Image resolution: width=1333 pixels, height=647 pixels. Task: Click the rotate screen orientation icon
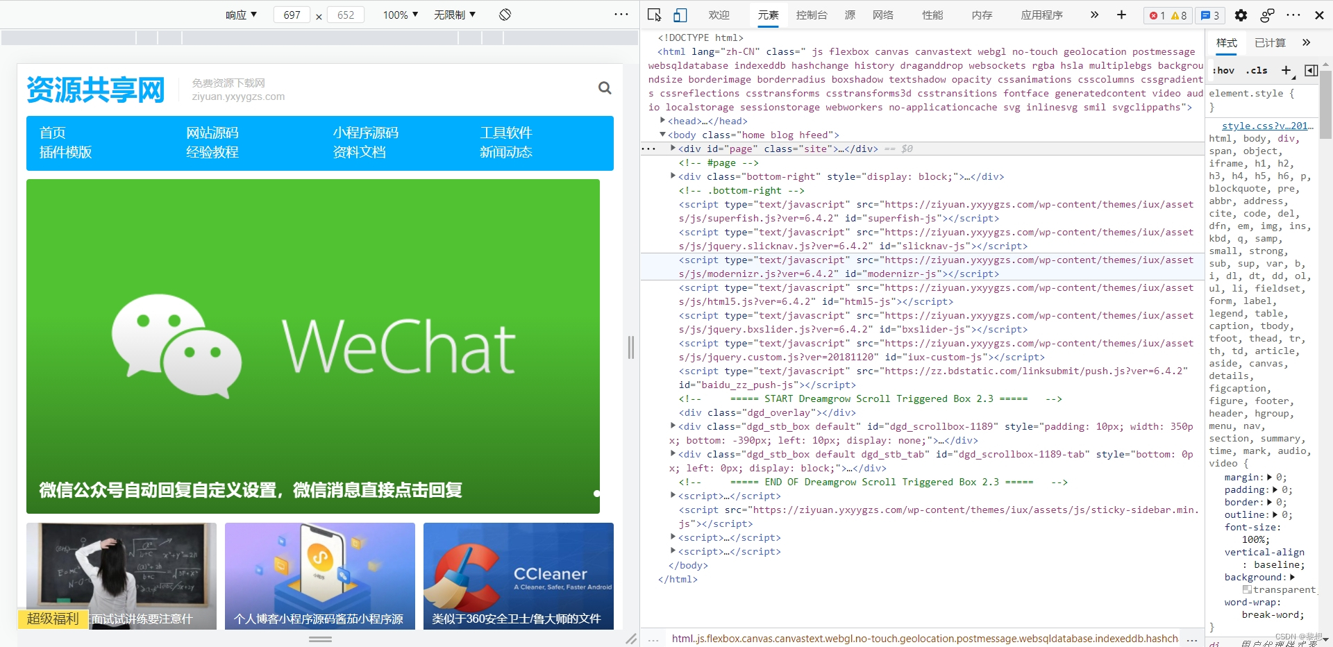tap(505, 15)
